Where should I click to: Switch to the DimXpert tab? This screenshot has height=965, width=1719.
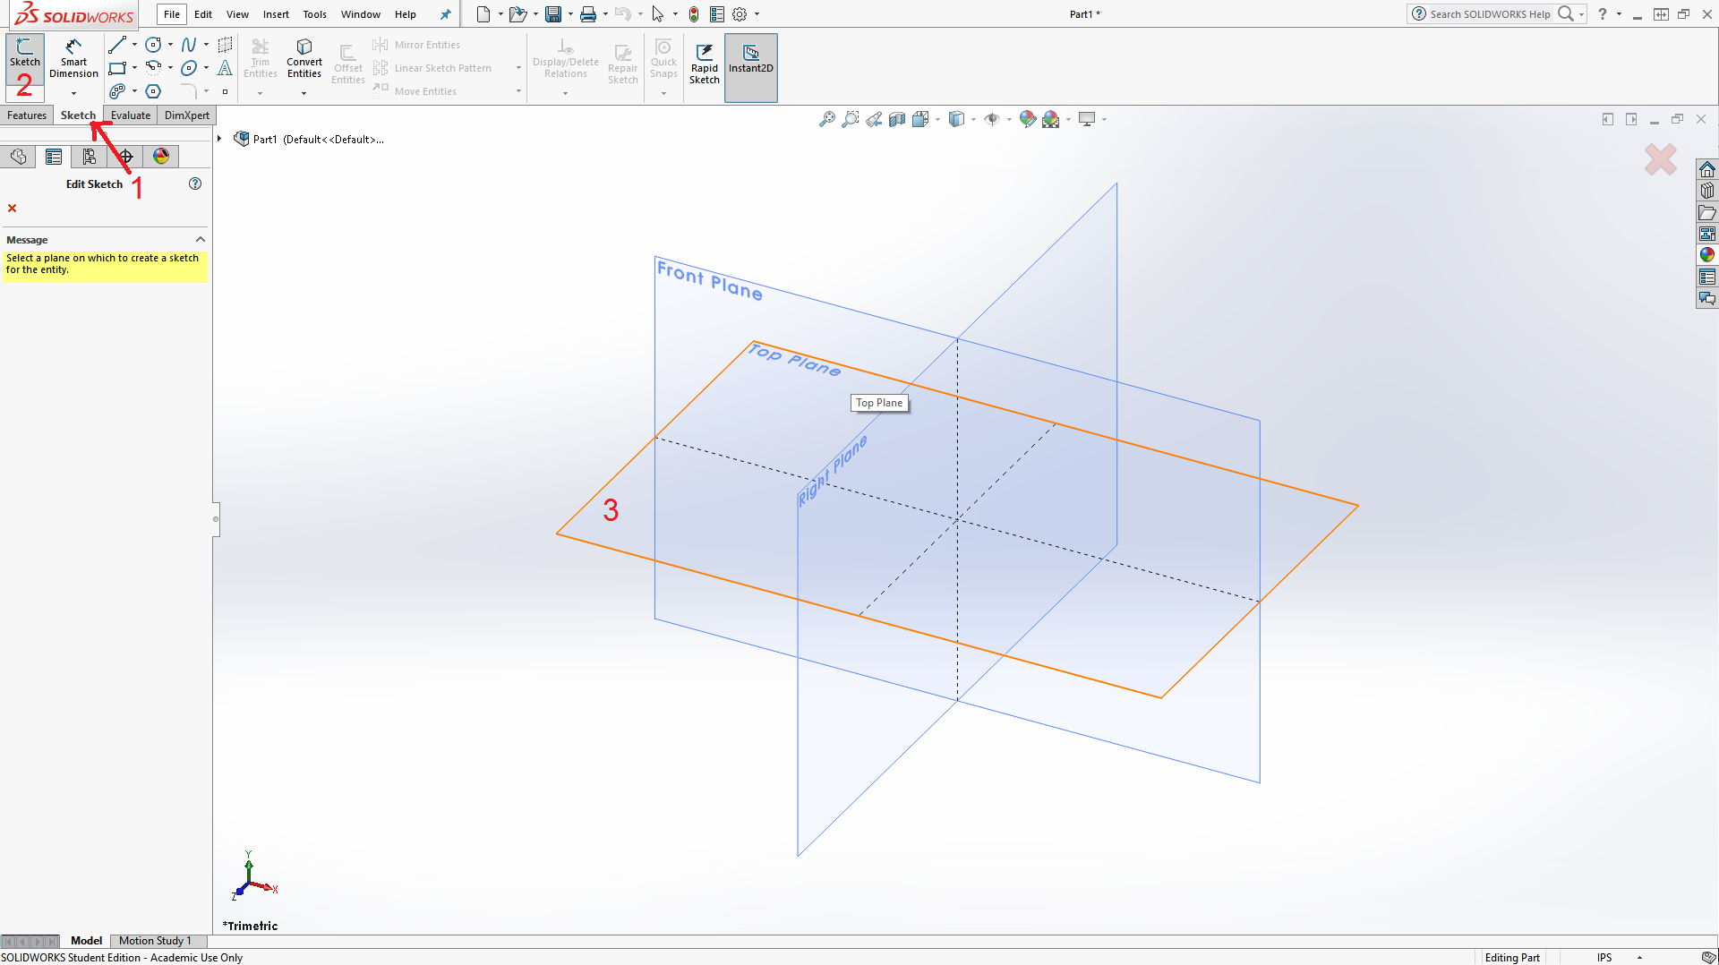(x=187, y=115)
